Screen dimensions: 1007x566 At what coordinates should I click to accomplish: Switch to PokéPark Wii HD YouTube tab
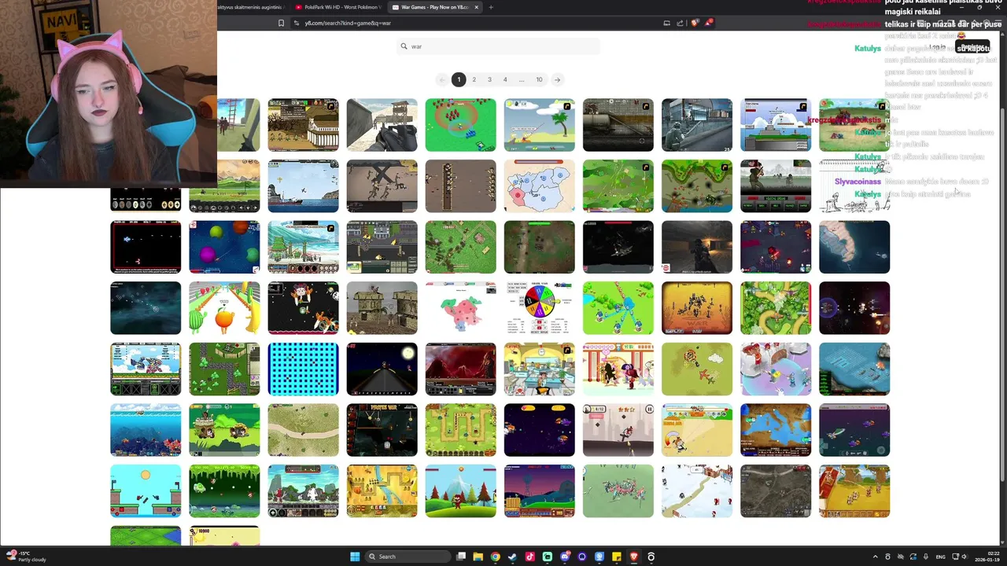pos(340,7)
